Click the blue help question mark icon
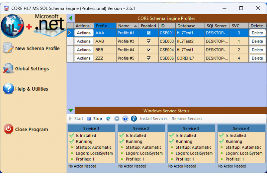This screenshot has width=267, height=176. pyautogui.click(x=125, y=119)
